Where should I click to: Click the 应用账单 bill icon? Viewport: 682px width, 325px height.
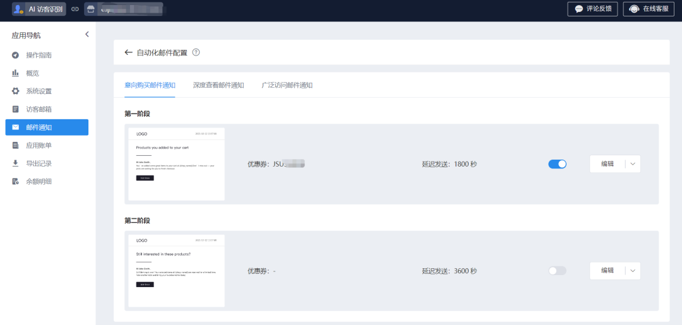point(16,145)
